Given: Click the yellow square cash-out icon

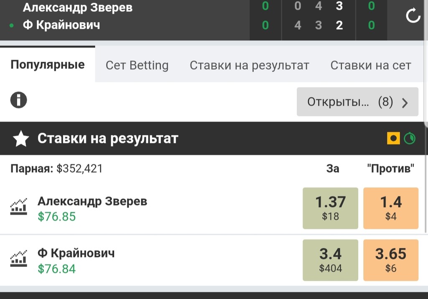Looking at the screenshot, I should pyautogui.click(x=393, y=138).
